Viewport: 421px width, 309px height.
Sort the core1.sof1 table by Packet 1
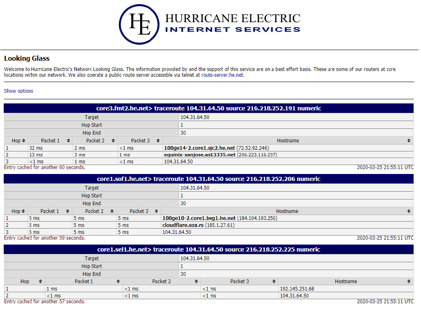pyautogui.click(x=50, y=211)
